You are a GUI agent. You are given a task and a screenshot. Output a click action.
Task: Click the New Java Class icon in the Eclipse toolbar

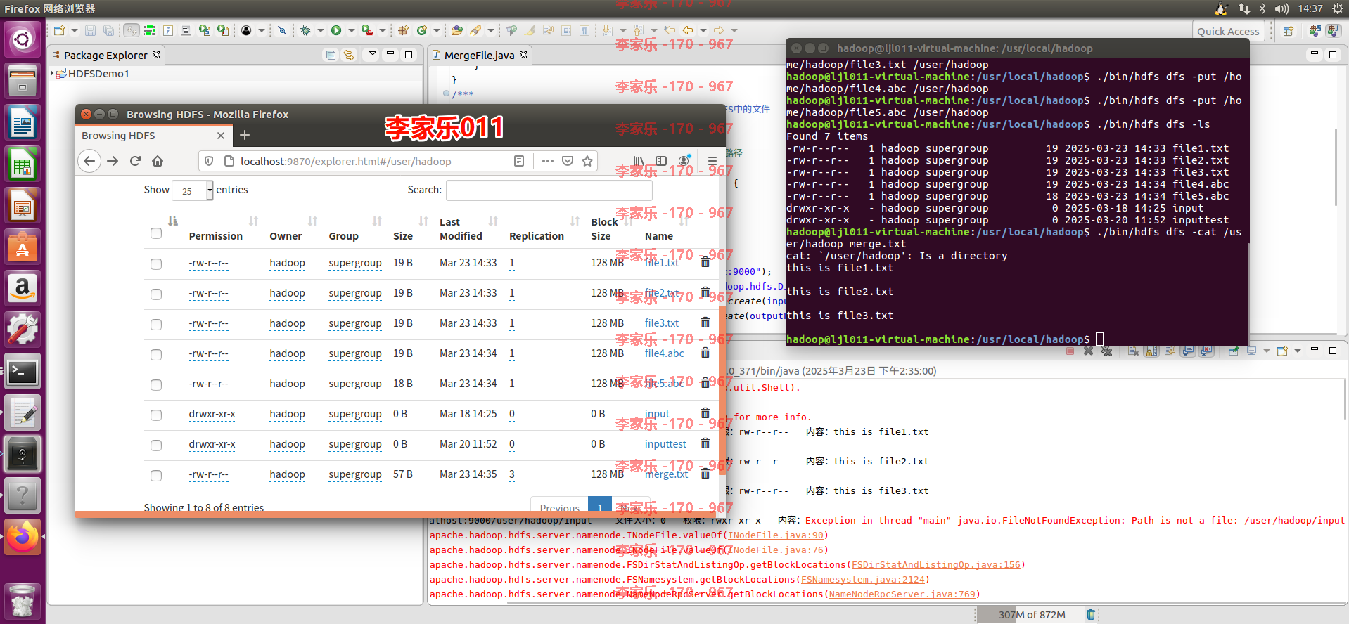tap(422, 30)
